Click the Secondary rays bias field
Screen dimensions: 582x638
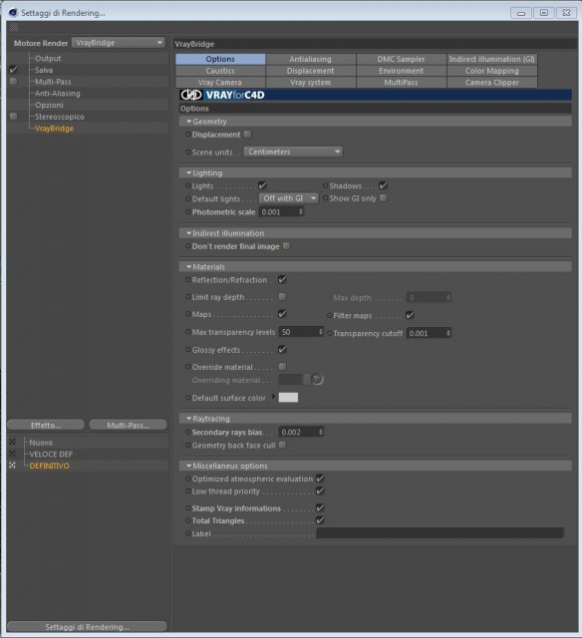click(x=301, y=432)
